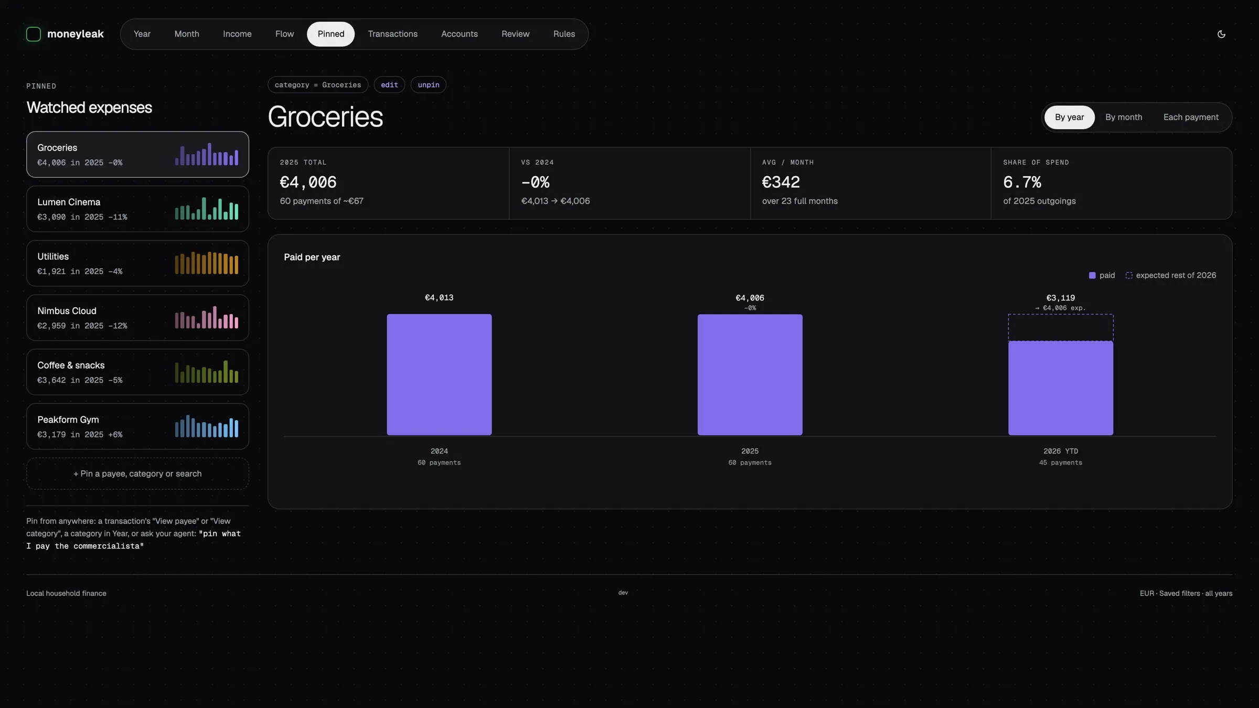This screenshot has width=1259, height=708.
Task: Click the 6.7% share of spend value
Action: coord(1022,182)
